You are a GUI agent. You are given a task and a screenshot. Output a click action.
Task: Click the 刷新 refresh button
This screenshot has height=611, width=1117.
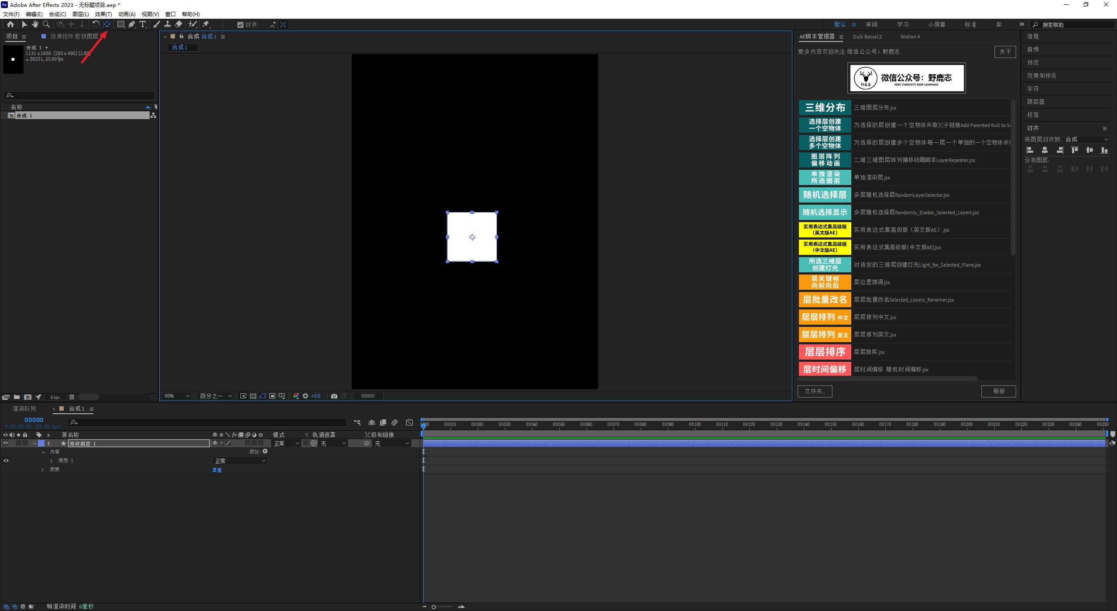point(998,391)
